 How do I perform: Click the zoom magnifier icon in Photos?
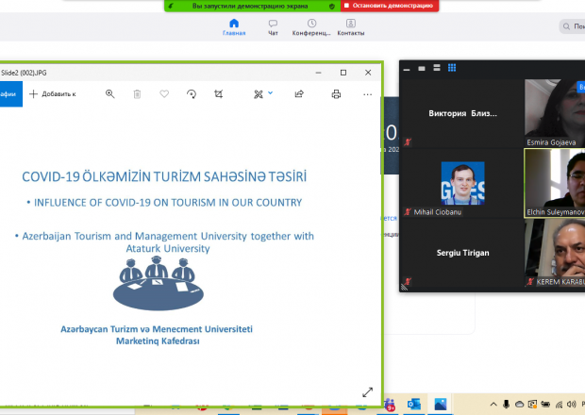pos(109,94)
